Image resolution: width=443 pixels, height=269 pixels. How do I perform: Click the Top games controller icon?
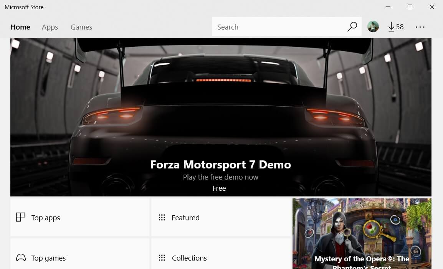point(21,258)
